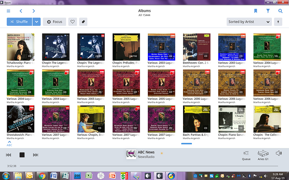Select the Aries G1 audio zone
Screen dimensions: 289x180
tap(263, 155)
